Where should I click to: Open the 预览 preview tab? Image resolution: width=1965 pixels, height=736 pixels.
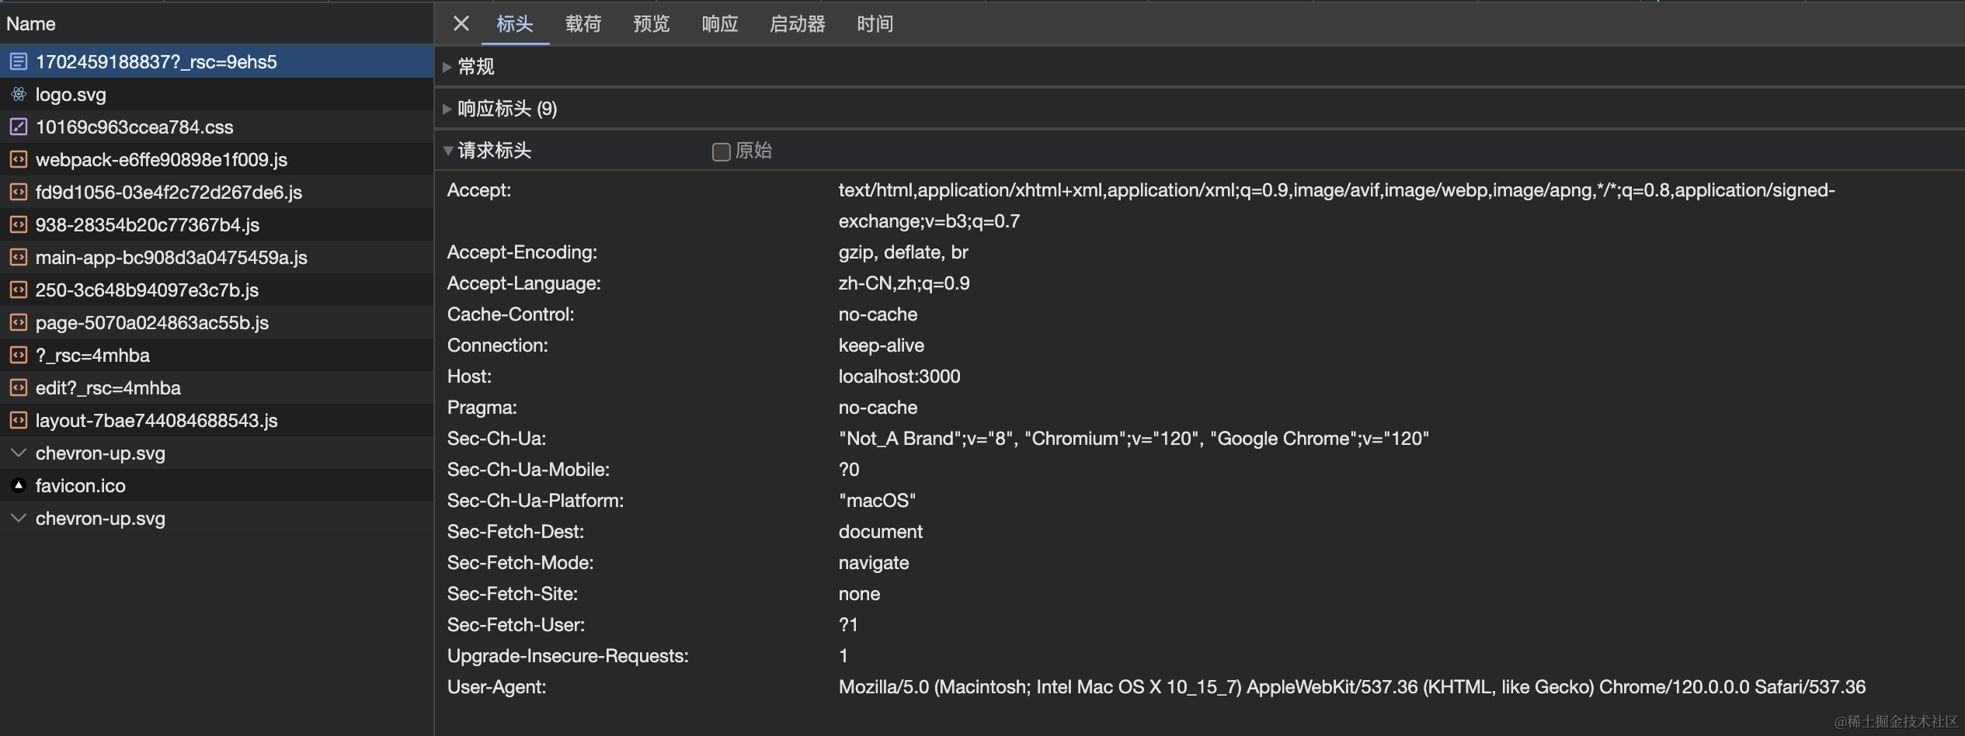point(651,24)
